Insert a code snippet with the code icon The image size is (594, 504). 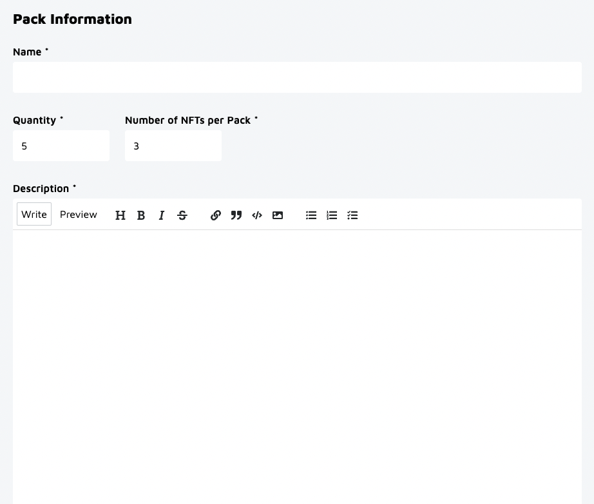pyautogui.click(x=257, y=215)
